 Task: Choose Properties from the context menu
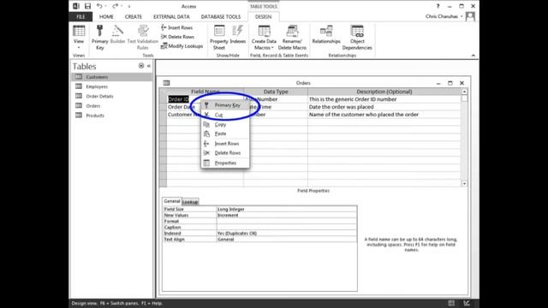(x=225, y=163)
